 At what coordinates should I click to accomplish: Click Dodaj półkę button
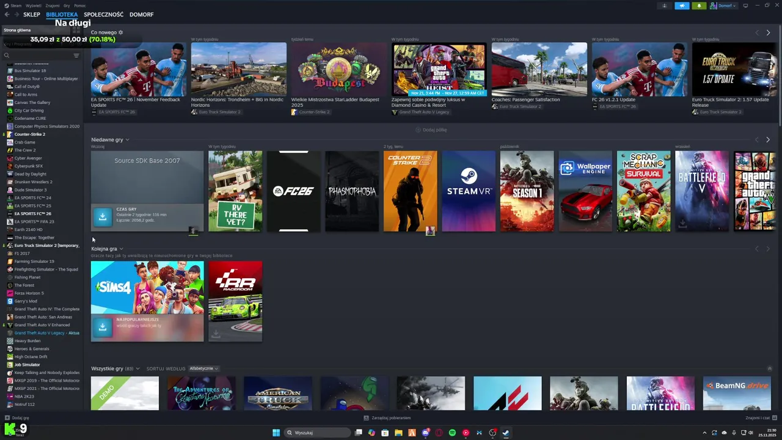(x=431, y=130)
